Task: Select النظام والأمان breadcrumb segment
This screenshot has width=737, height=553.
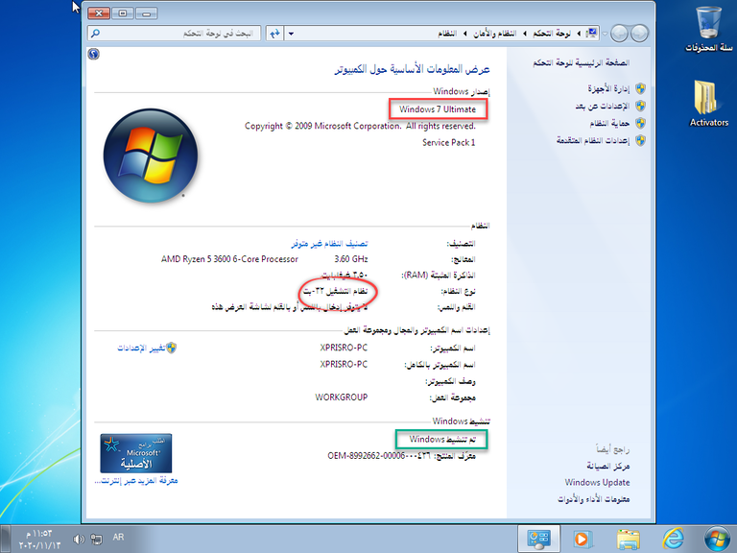Action: click(494, 34)
